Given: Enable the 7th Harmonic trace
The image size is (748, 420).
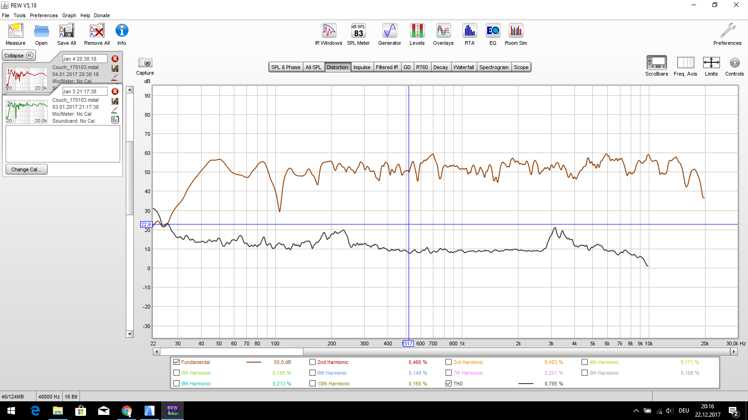Looking at the screenshot, I should click(448, 373).
